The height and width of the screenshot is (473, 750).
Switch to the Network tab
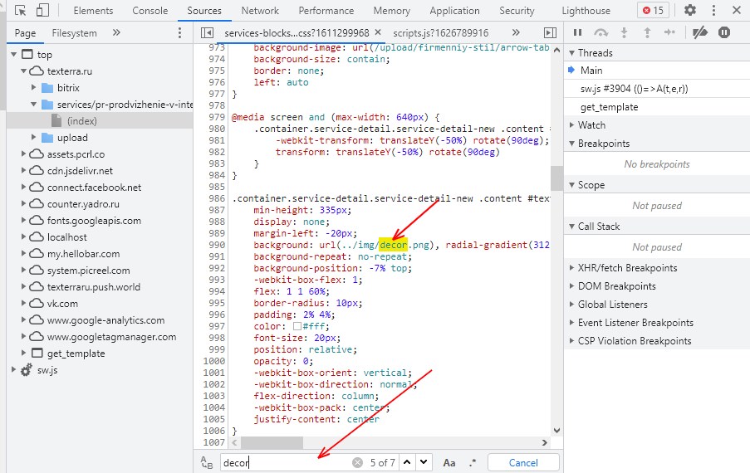click(260, 11)
